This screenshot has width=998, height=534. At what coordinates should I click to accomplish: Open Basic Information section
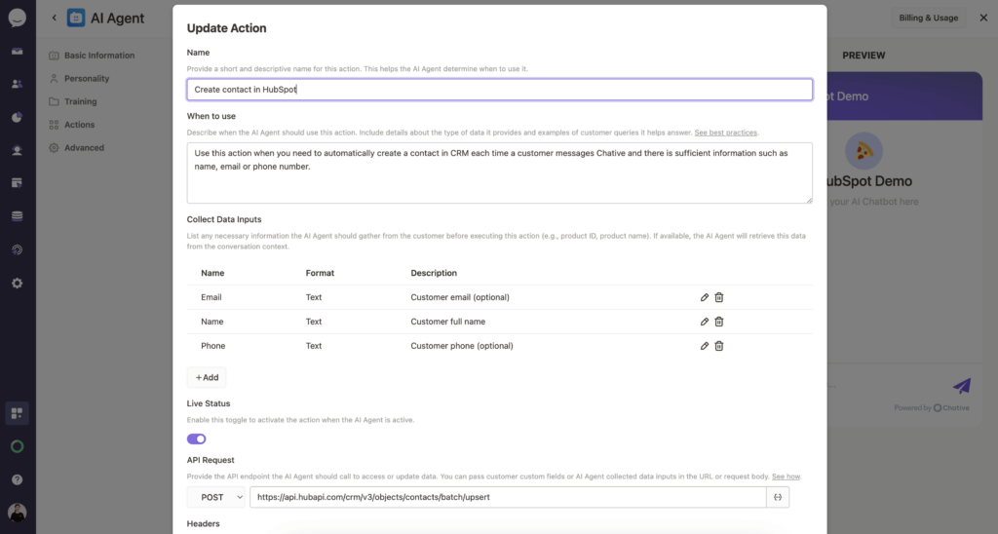[93, 56]
